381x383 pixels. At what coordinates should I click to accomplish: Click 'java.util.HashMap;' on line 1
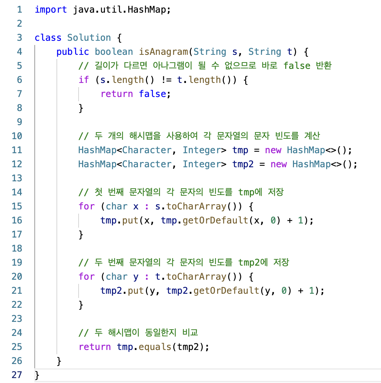(122, 9)
